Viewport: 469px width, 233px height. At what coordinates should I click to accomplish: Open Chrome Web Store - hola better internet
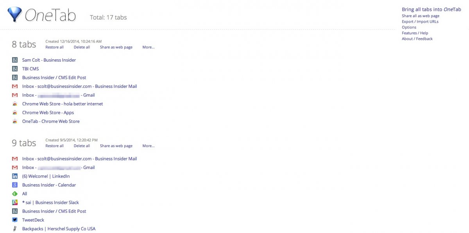tap(63, 104)
